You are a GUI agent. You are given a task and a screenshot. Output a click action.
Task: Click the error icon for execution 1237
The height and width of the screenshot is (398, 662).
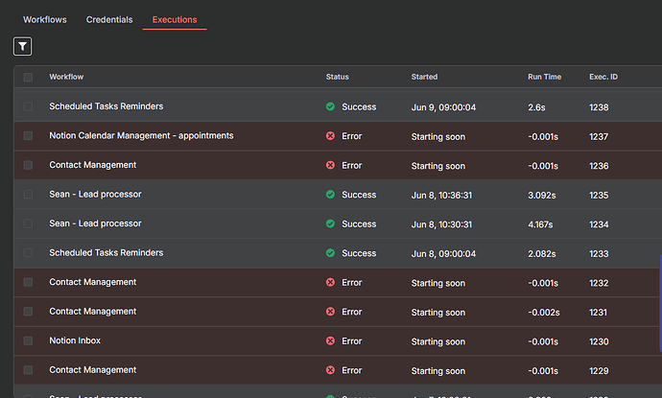[x=331, y=135]
